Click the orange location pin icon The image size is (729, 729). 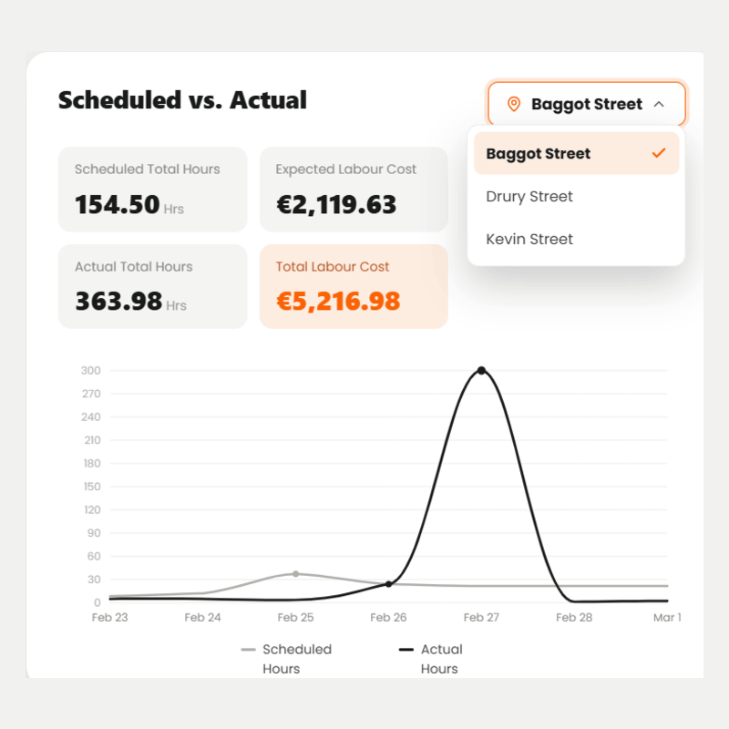513,104
